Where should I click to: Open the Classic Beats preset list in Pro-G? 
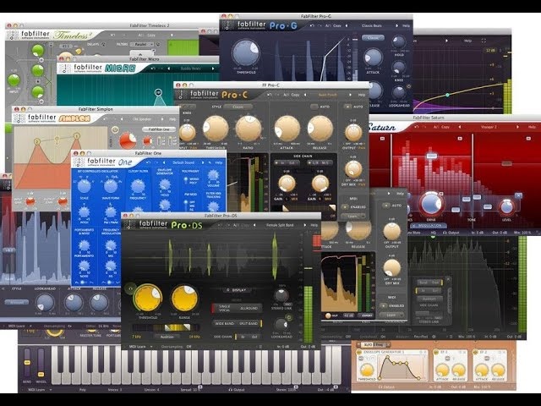tap(372, 25)
